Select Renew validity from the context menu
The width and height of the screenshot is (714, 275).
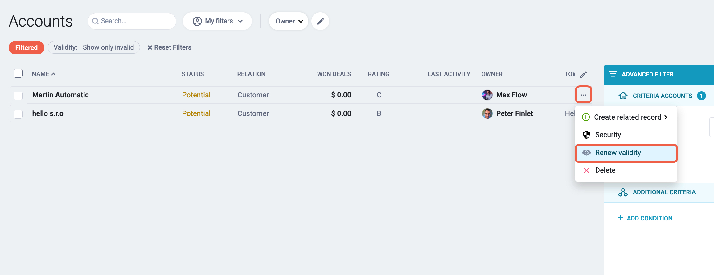pyautogui.click(x=626, y=153)
